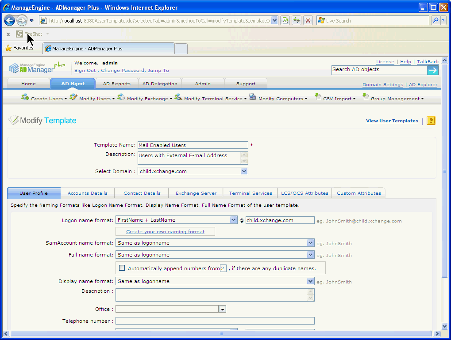Screen dimensions: 451x340
Task: Switch to the Contact Details tab
Action: pyautogui.click(x=142, y=193)
